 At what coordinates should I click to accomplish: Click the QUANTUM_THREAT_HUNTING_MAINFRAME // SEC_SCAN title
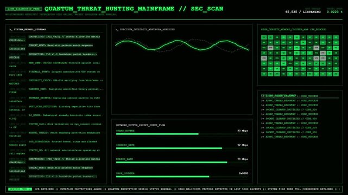pos(134,9)
